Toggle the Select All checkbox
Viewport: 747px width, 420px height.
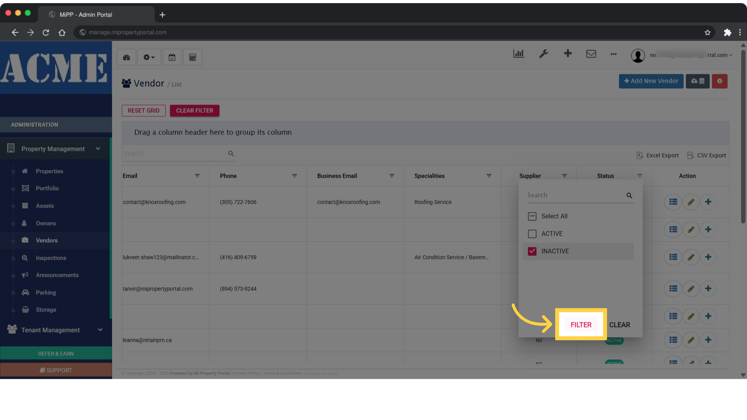point(532,216)
